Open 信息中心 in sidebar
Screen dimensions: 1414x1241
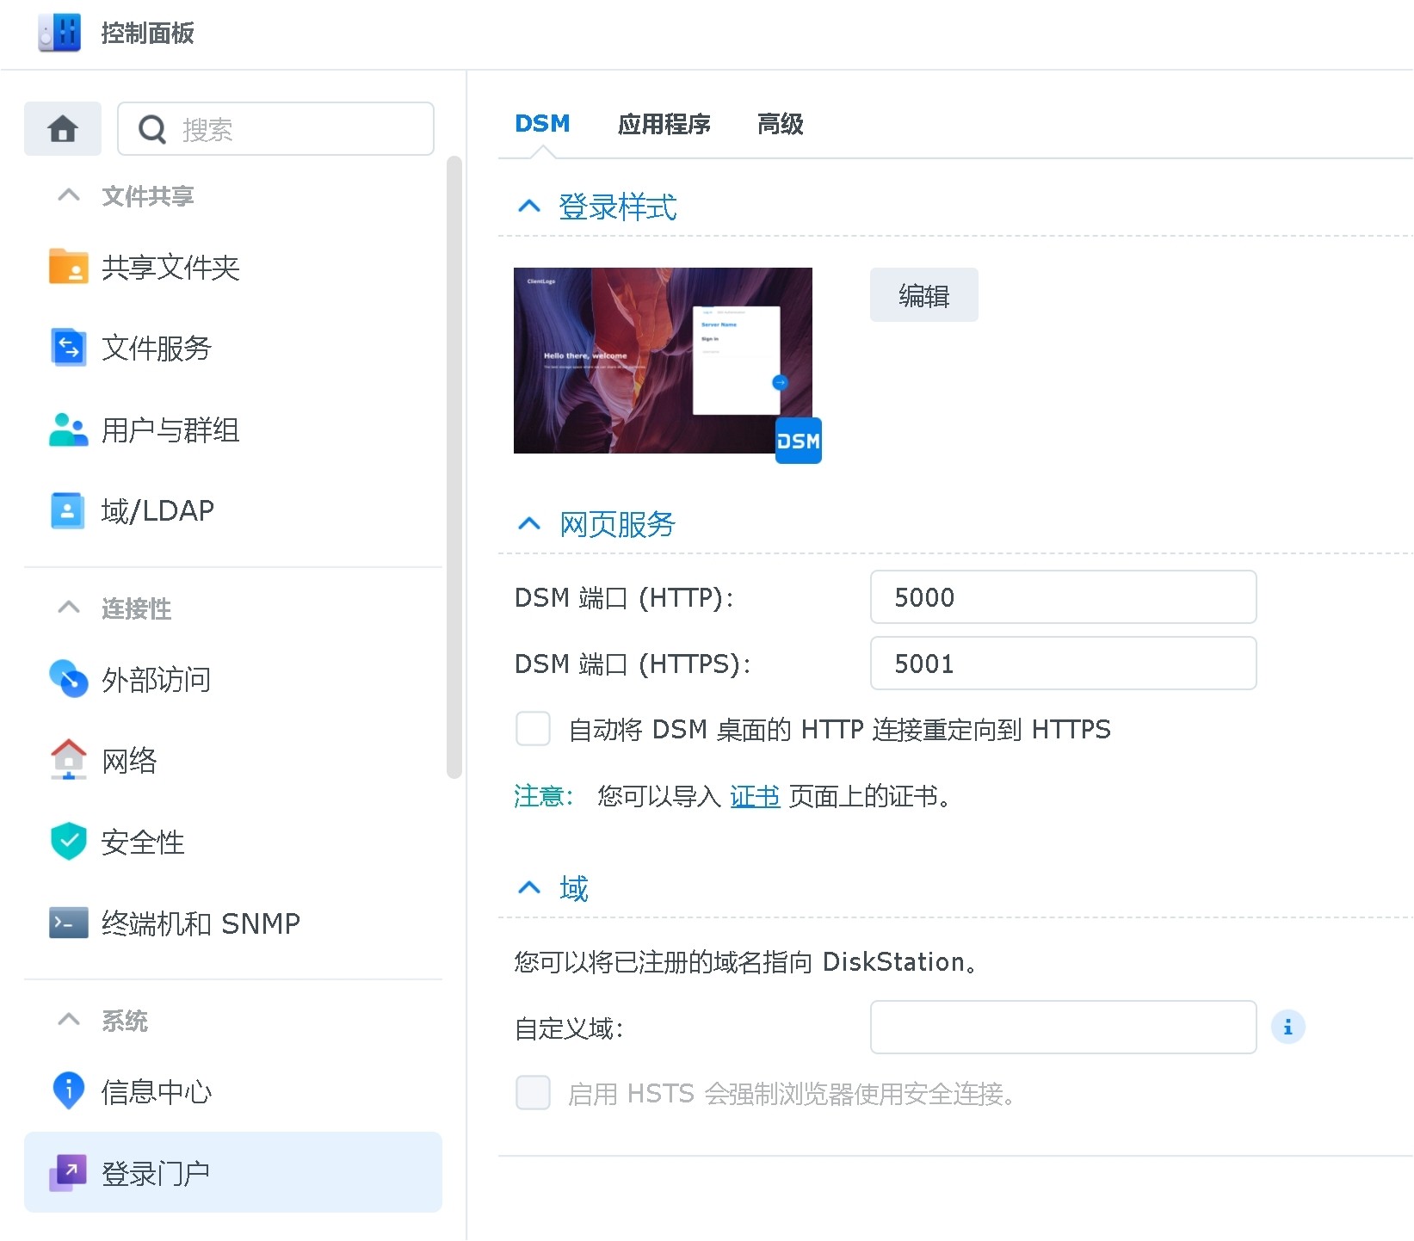pos(157,1091)
